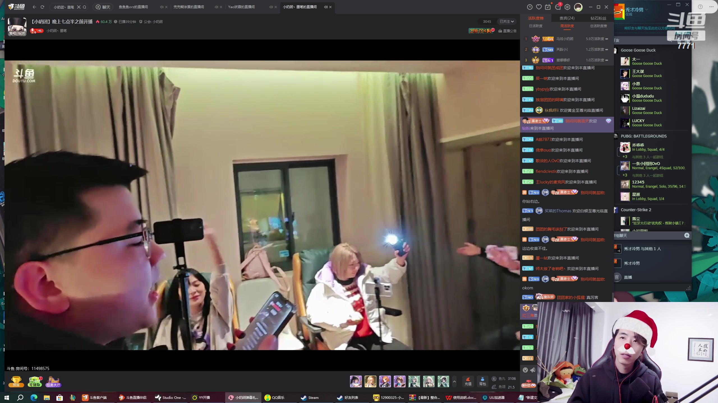This screenshot has height=403, width=718.
Task: Open Douyu settings hexagon icon
Action: (567, 7)
